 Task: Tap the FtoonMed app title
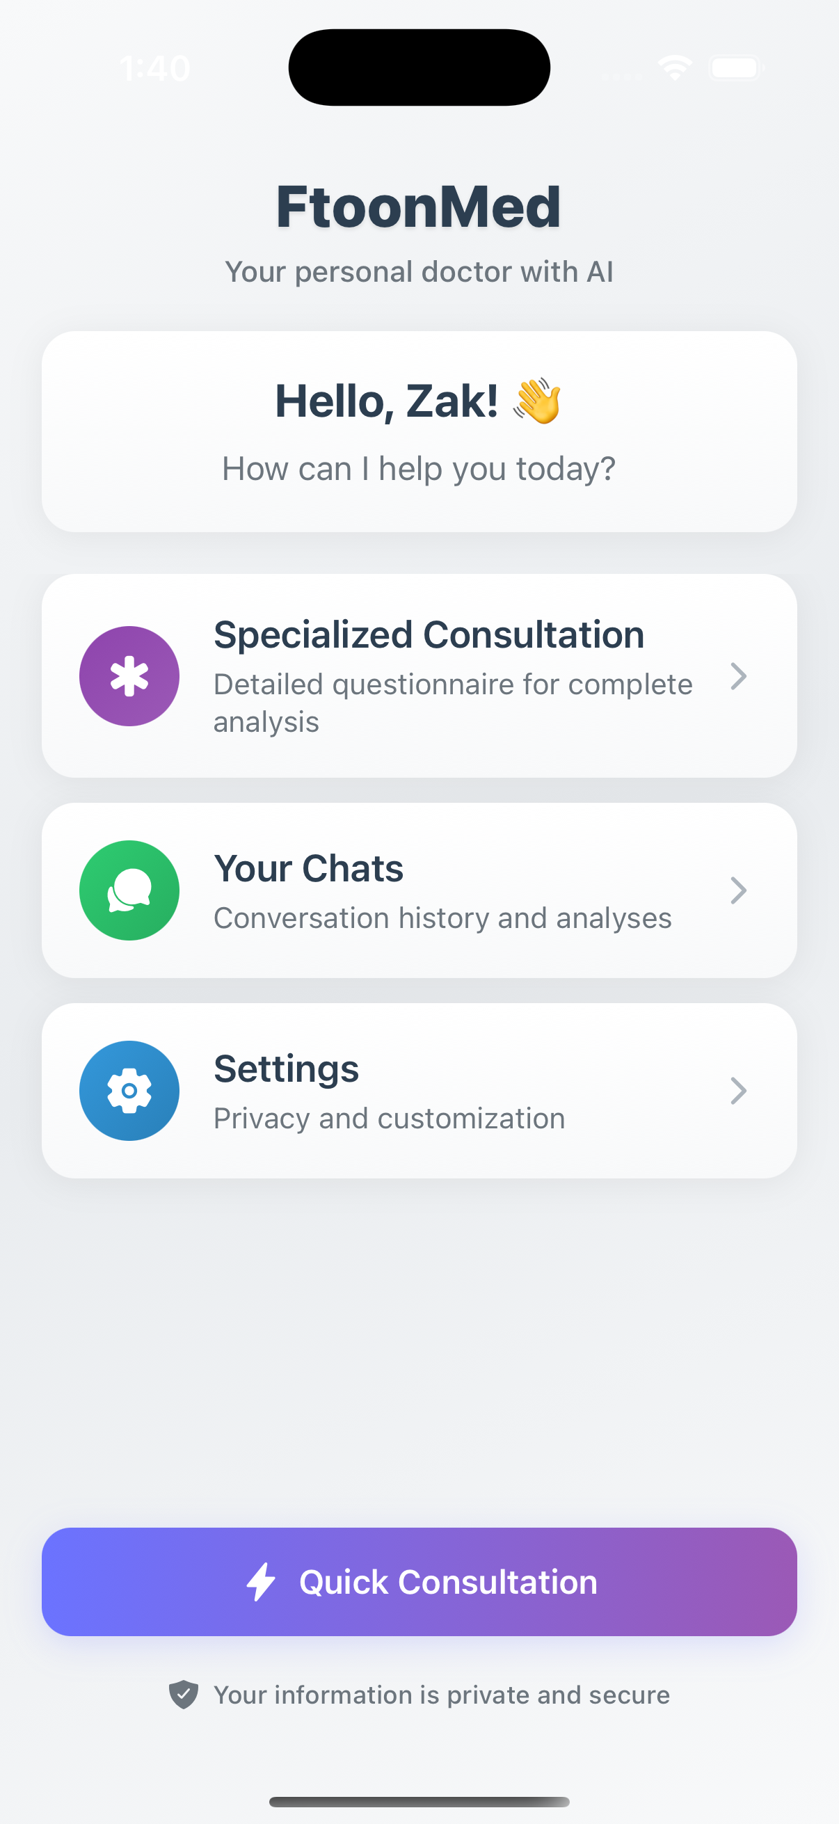419,207
